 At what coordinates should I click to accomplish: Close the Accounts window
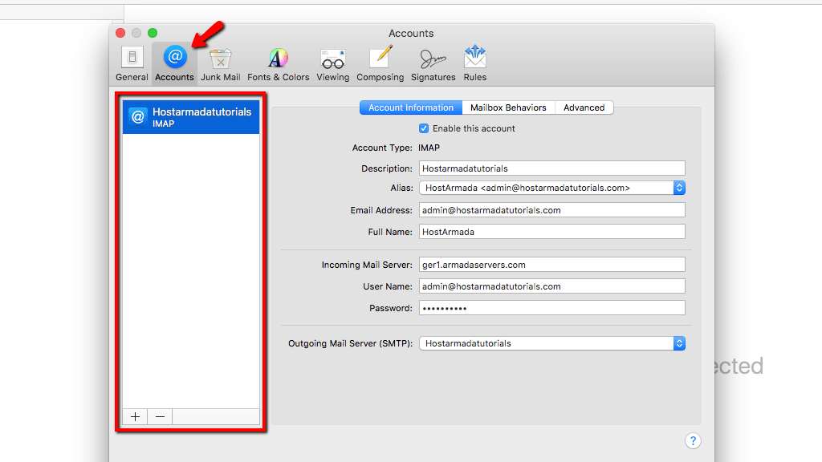[120, 33]
